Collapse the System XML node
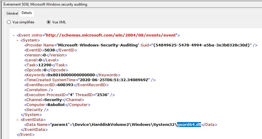This screenshot has height=139, width=262. tap(18, 40)
